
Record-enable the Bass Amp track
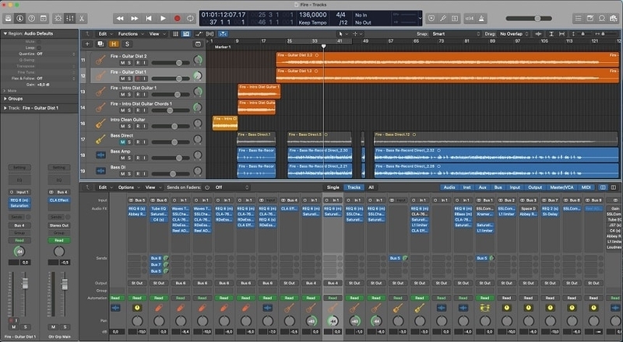coord(138,158)
